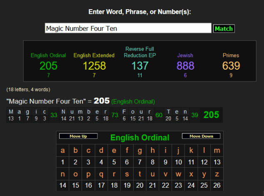This screenshot has height=196, width=264.
Task: Click the 639 Primes value
Action: 231,66
